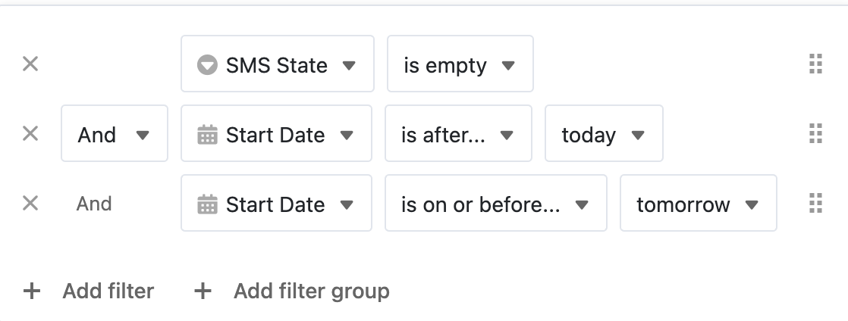Grab drag handle of tomorrow filter row

tap(815, 204)
